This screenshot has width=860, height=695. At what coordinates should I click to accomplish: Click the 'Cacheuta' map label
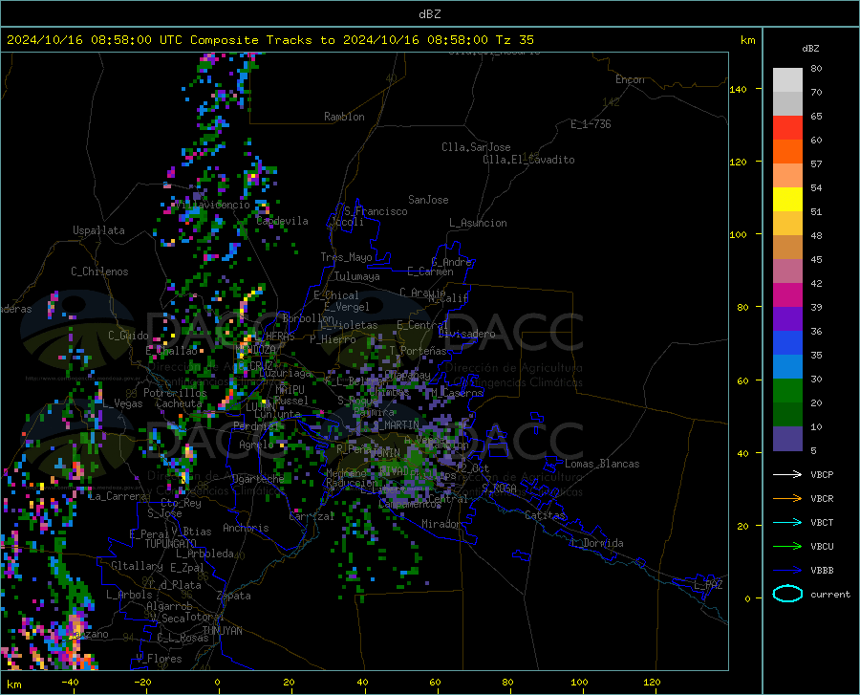coord(179,403)
